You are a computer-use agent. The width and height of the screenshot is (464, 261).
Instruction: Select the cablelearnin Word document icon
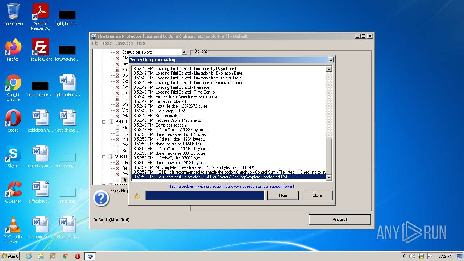pos(40,121)
